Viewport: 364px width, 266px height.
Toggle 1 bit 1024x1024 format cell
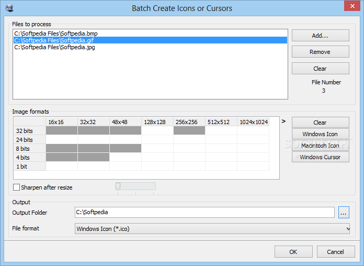[253, 167]
